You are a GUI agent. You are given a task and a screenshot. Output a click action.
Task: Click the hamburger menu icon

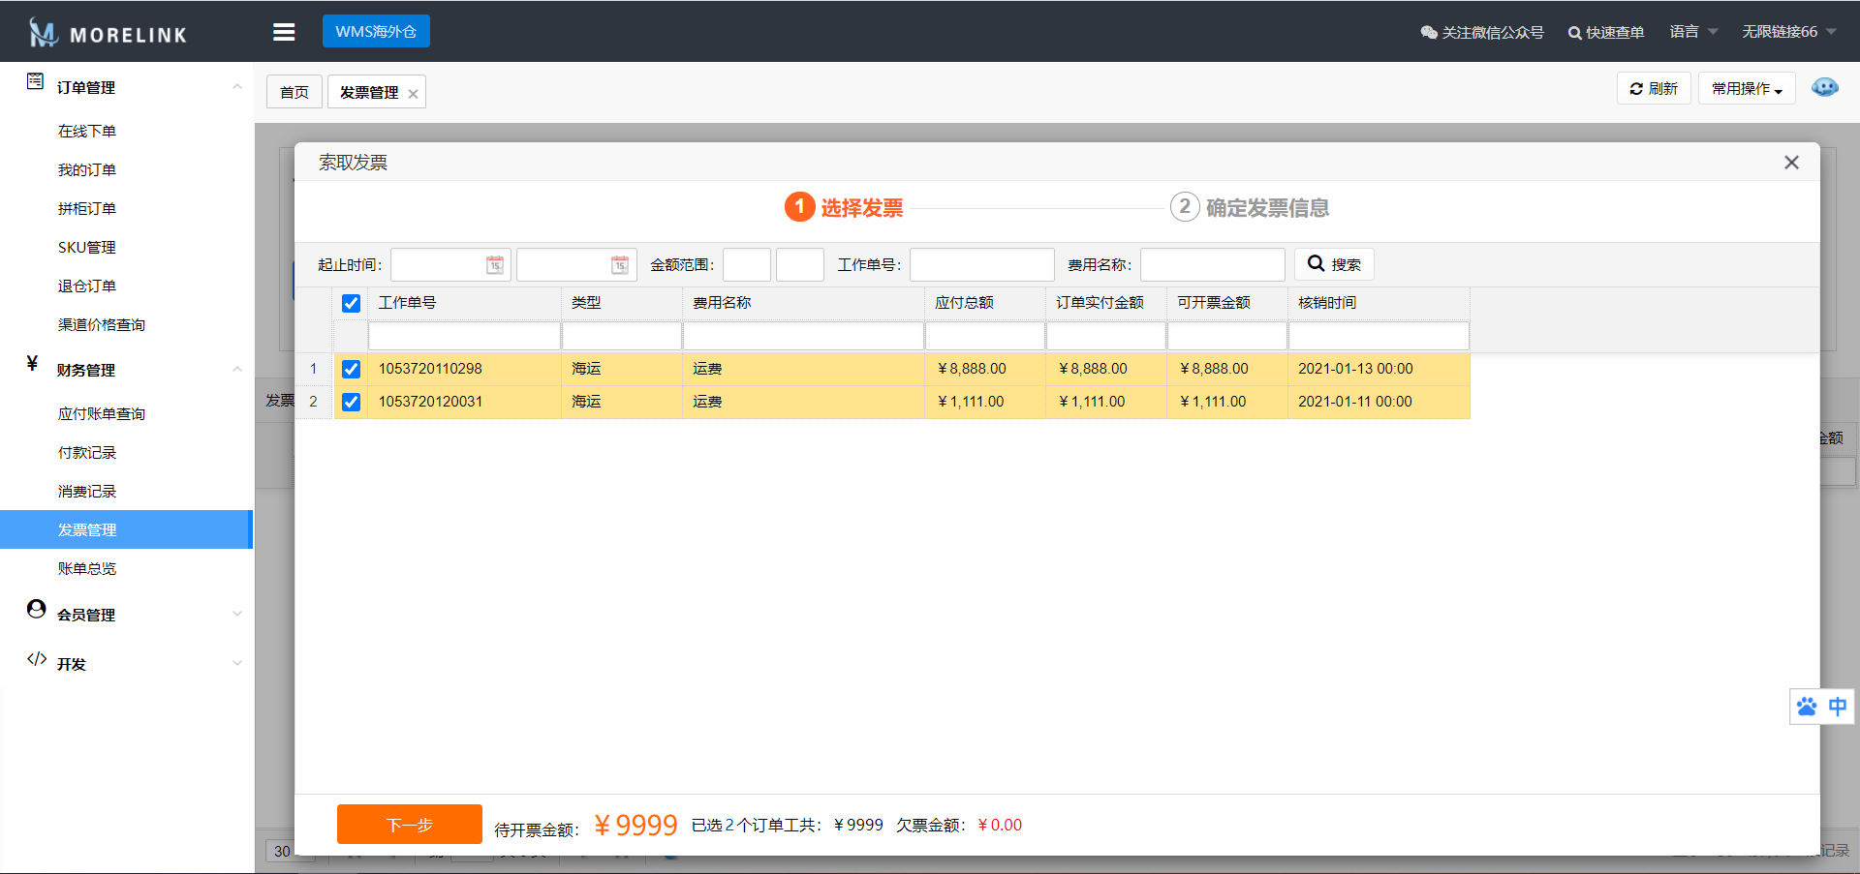click(284, 32)
